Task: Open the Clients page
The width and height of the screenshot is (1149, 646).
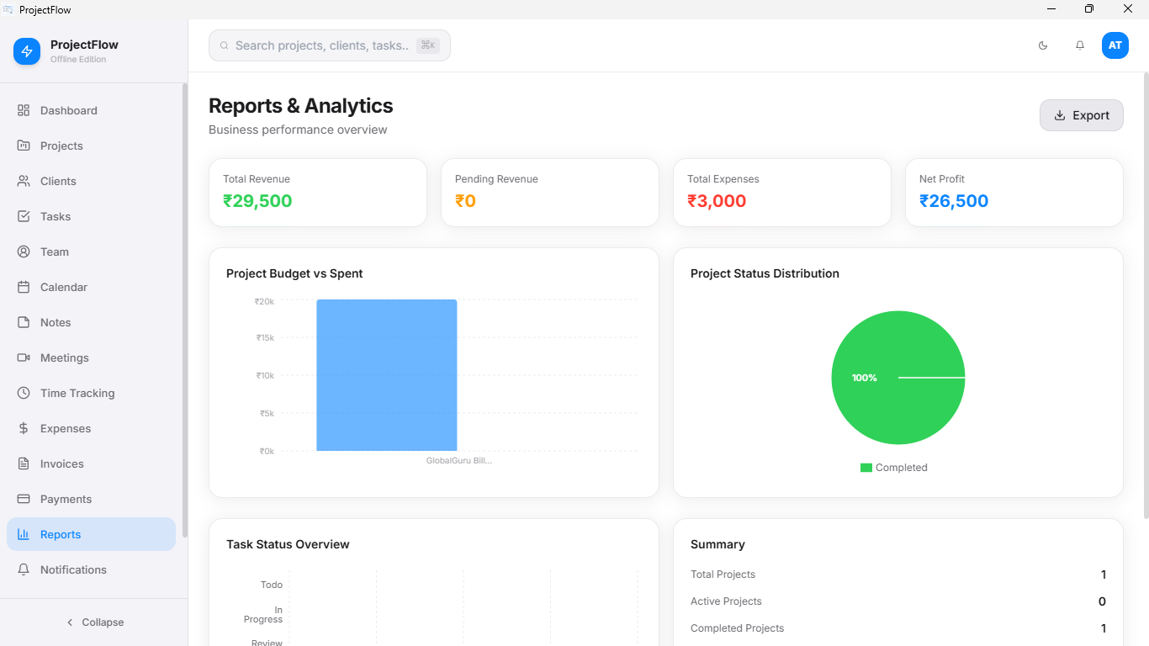Action: 92,181
